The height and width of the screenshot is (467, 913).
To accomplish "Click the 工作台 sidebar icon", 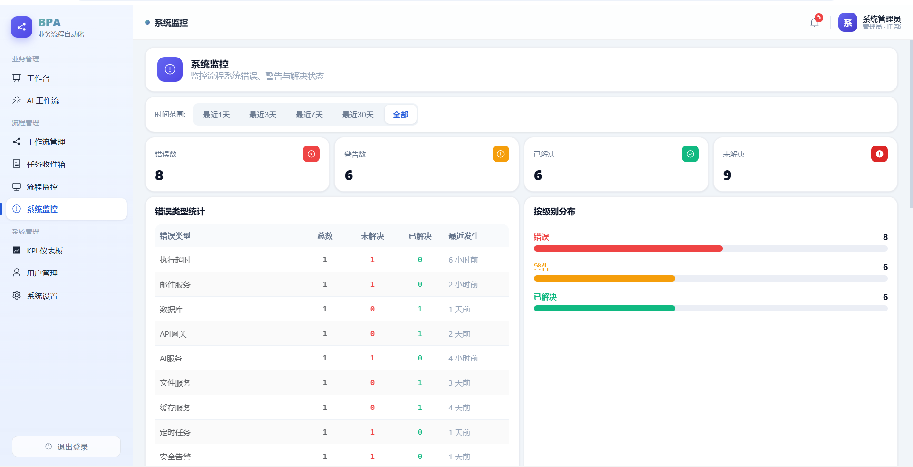I will click(x=17, y=78).
